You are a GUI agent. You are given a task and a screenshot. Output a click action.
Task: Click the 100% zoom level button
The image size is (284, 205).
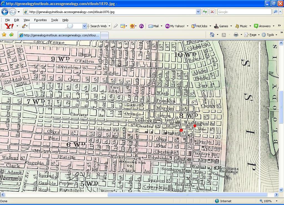coord(266,201)
